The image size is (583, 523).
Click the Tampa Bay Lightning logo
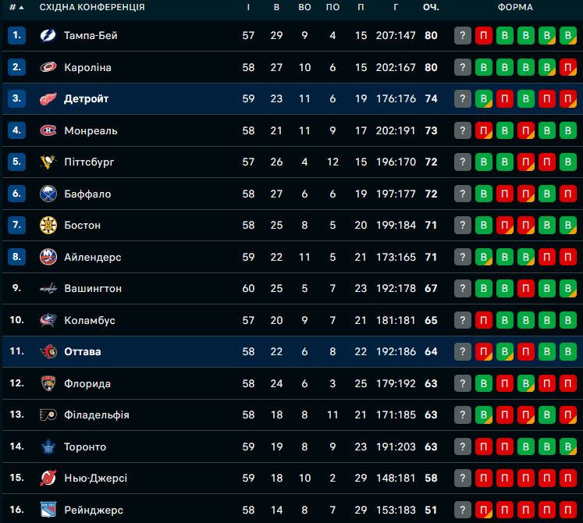pyautogui.click(x=48, y=36)
